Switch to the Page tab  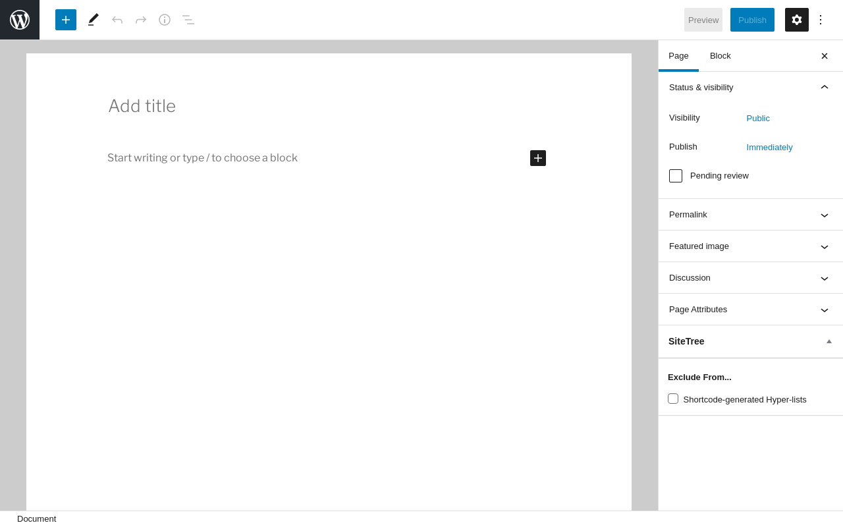point(678,56)
